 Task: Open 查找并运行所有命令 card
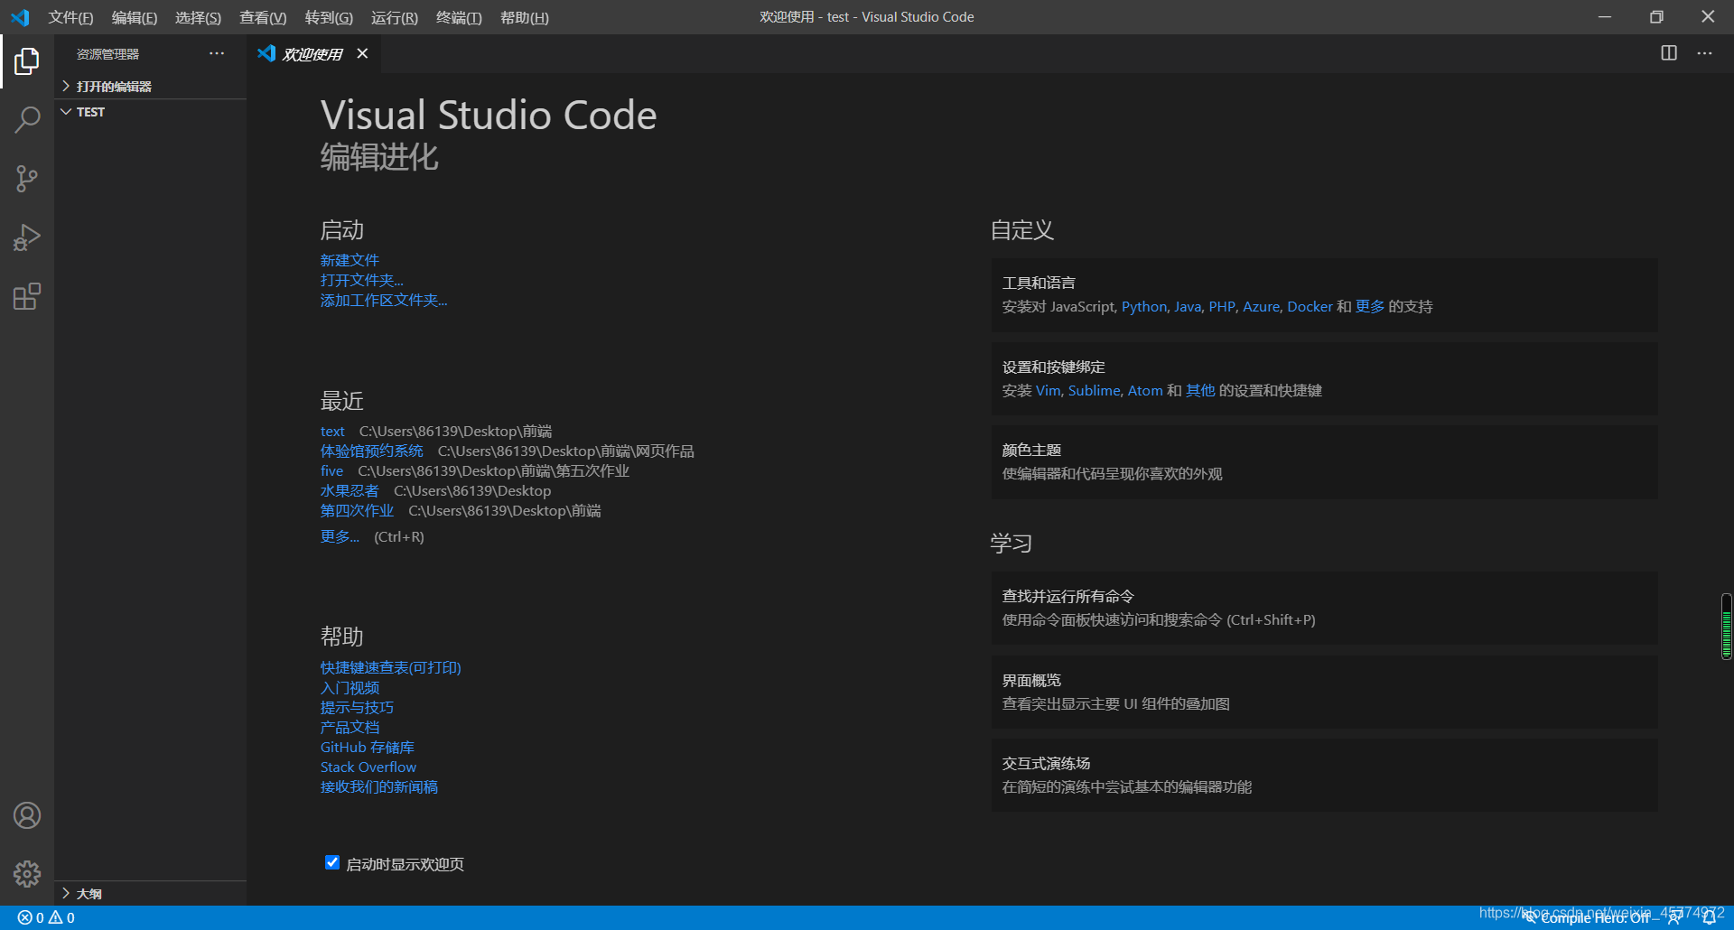pyautogui.click(x=1324, y=608)
